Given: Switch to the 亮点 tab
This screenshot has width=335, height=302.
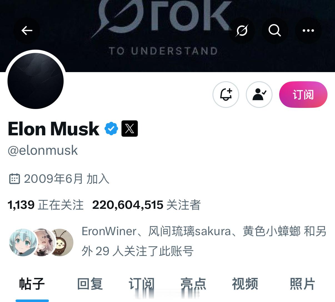Looking at the screenshot, I should click(193, 284).
